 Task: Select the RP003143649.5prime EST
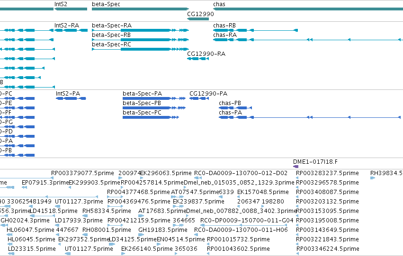click(x=297, y=235)
